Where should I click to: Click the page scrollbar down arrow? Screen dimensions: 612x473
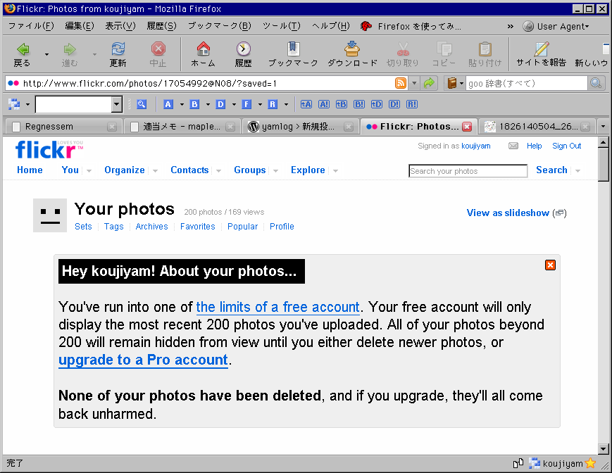point(603,449)
